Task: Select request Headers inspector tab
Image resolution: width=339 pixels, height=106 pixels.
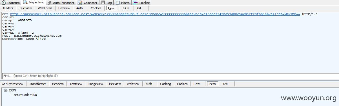Action: click(7, 8)
